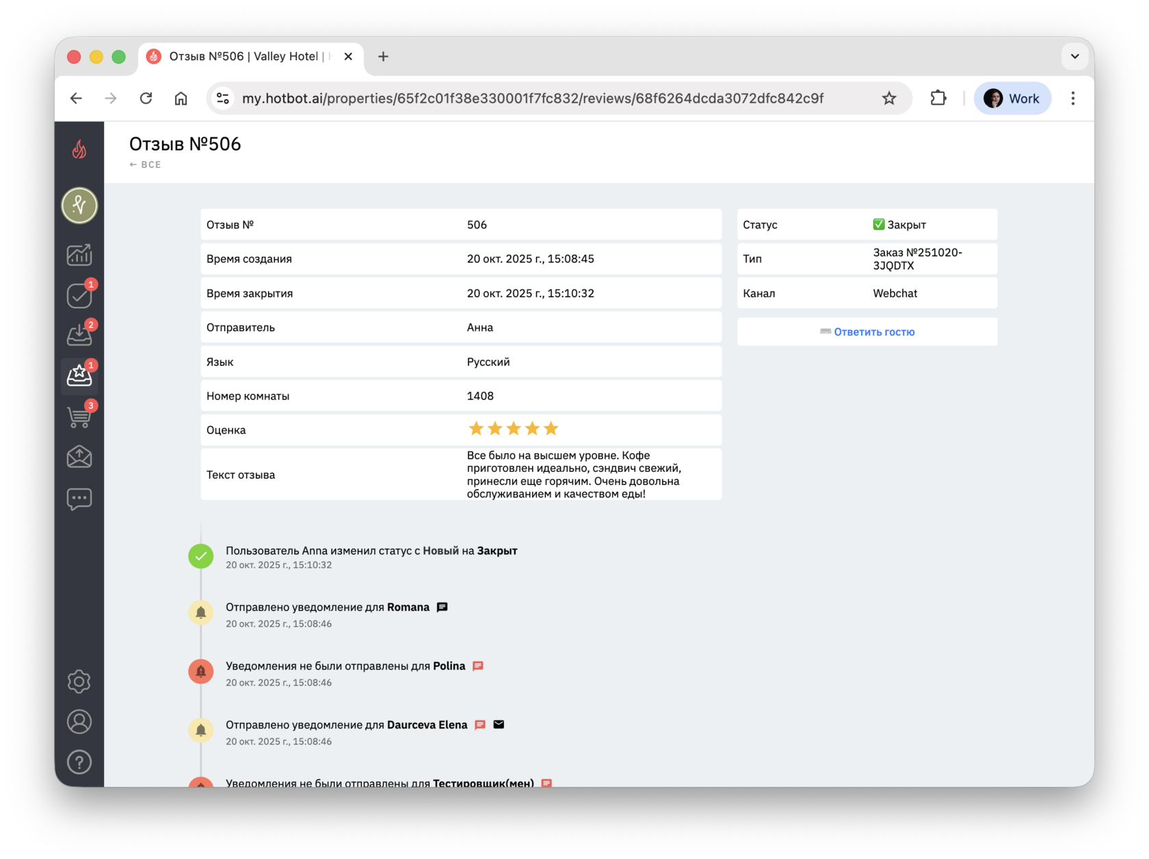
Task: Click the Отзыв №506 page heading
Action: coord(185,144)
